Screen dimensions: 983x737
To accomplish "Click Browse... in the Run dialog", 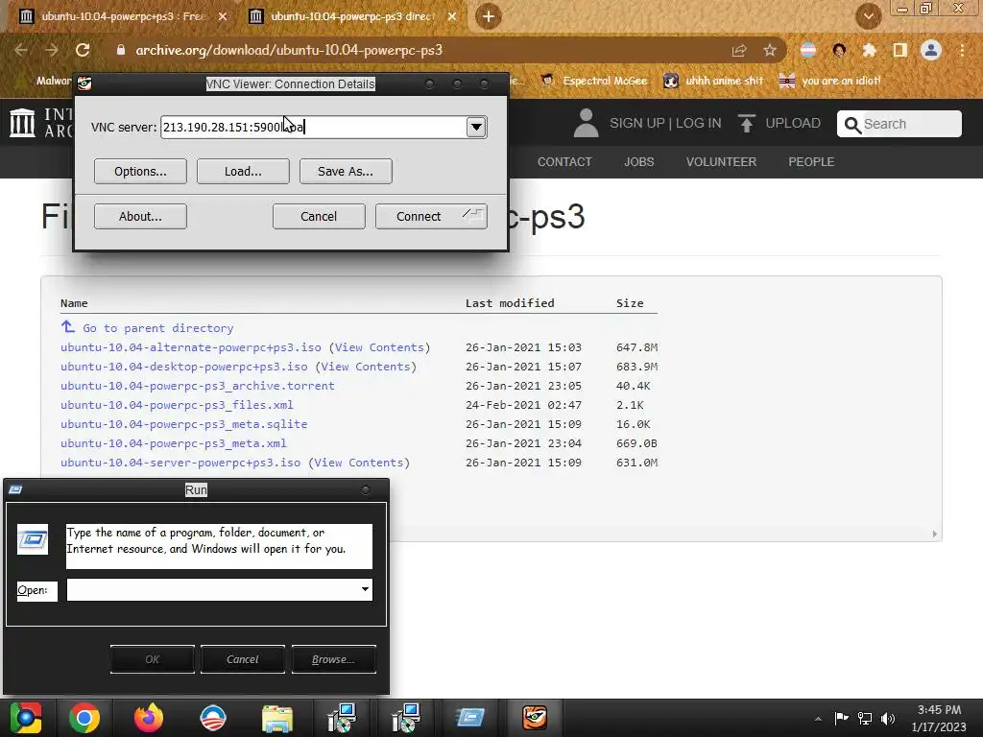I will click(333, 659).
